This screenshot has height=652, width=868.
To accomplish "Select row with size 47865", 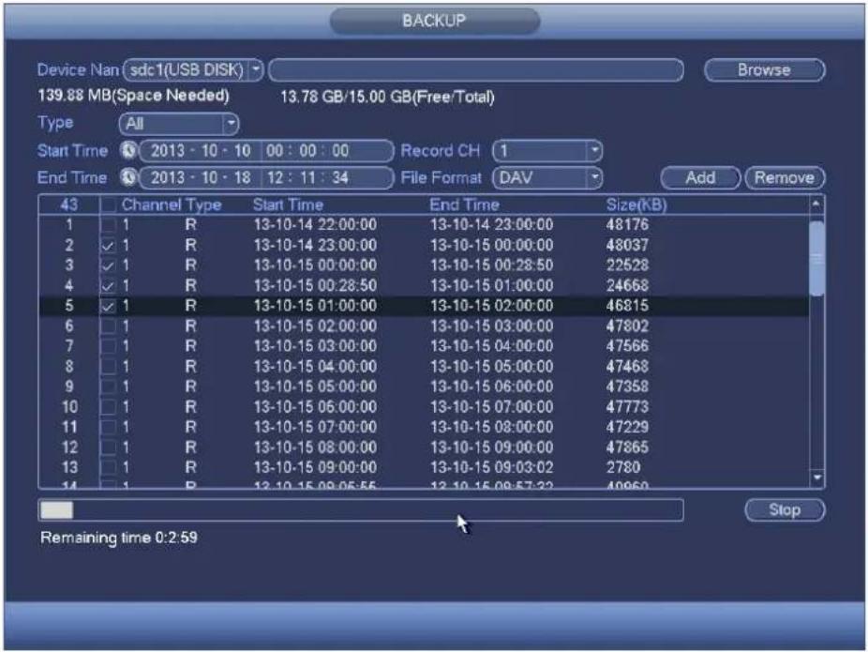I will tap(424, 447).
